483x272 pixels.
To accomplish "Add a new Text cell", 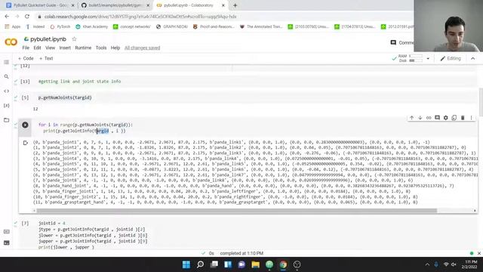I will [46, 58].
